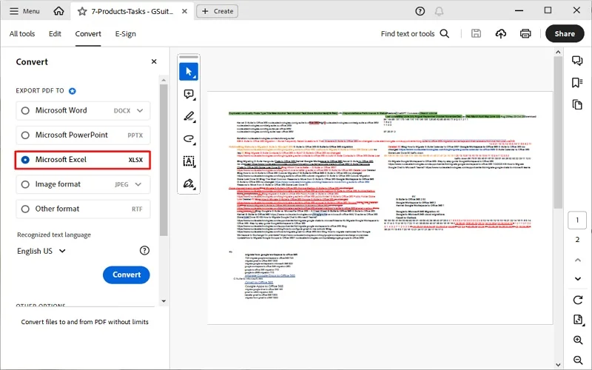Open the Help question mark icon
The height and width of the screenshot is (370, 592).
pyautogui.click(x=420, y=11)
